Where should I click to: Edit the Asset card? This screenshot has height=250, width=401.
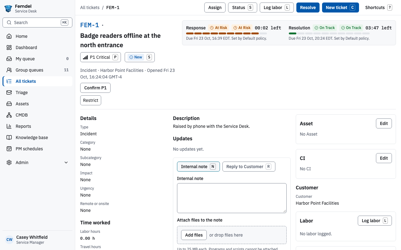click(384, 123)
